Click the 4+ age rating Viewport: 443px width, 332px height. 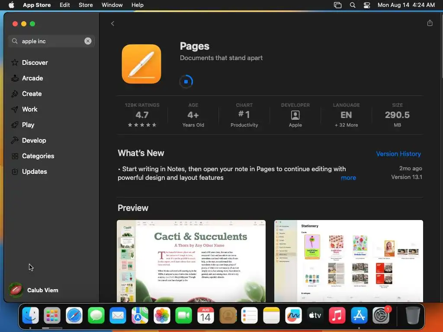(x=193, y=115)
